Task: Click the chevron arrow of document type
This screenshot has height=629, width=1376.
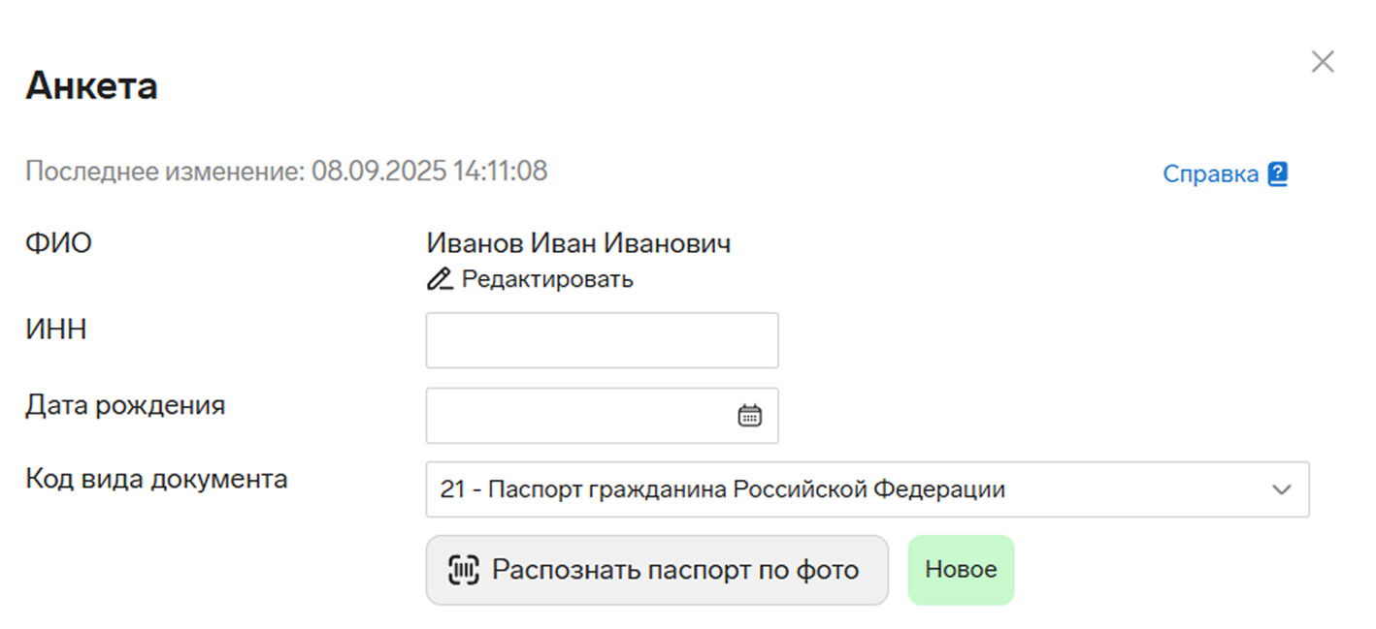Action: tap(1281, 489)
